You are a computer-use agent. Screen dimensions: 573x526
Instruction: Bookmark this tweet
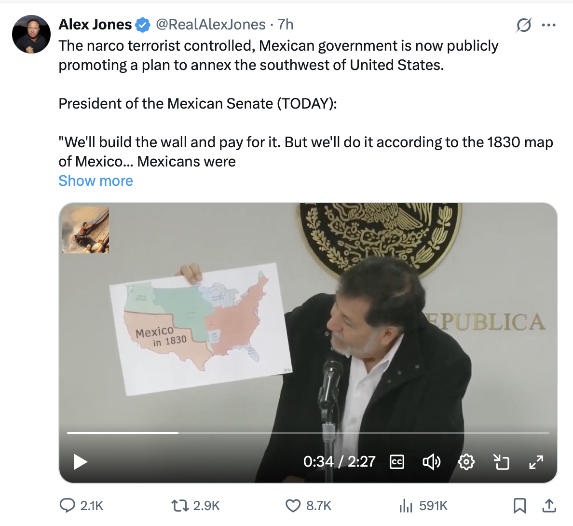click(519, 506)
